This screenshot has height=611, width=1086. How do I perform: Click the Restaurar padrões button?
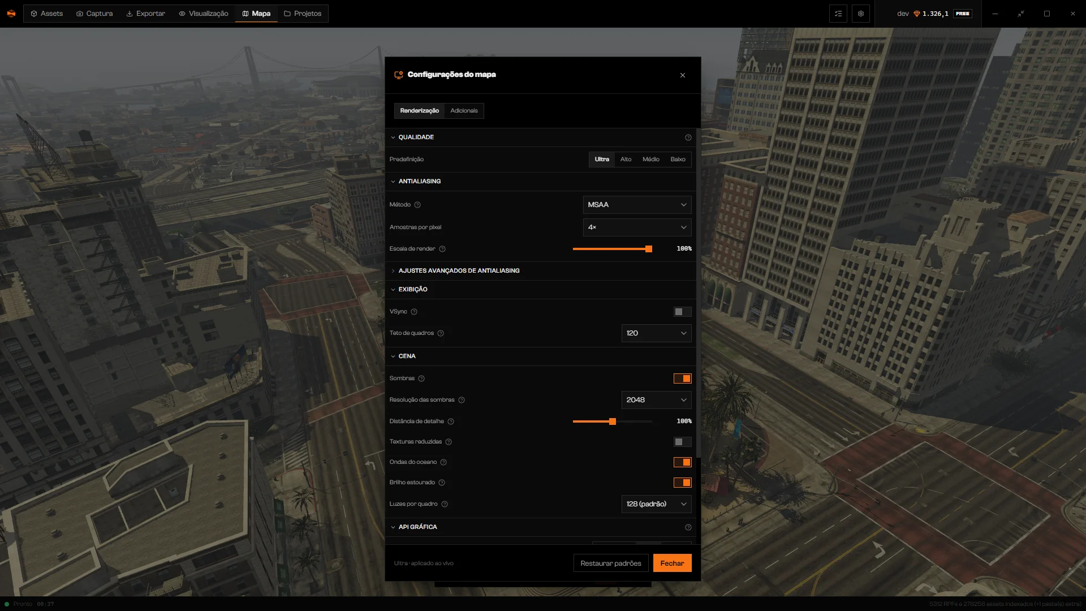(611, 563)
